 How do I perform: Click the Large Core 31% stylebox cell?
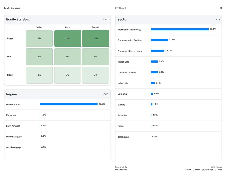point(68,39)
